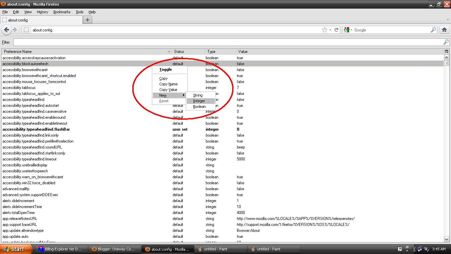This screenshot has height=254, width=451.
Task: Select the accessibility.typeaheadfind.soundURL row
Action: click(223, 147)
